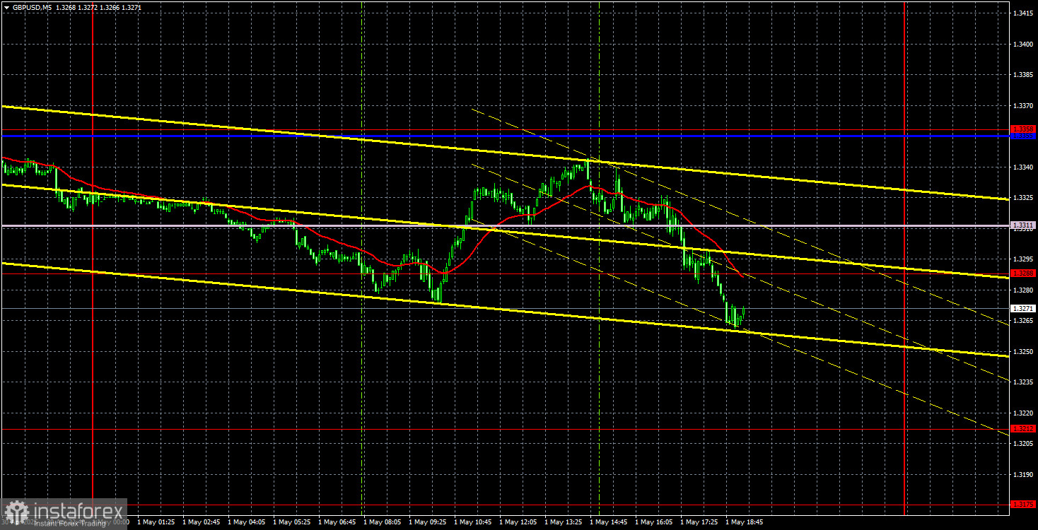Select the white 1.3271 current price tag on axis

(1024, 309)
